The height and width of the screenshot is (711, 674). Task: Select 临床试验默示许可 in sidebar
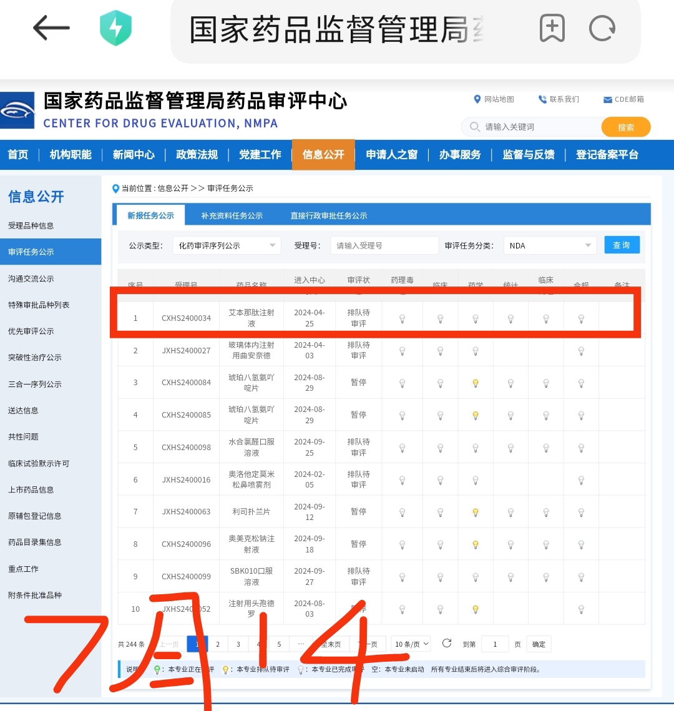[x=39, y=463]
